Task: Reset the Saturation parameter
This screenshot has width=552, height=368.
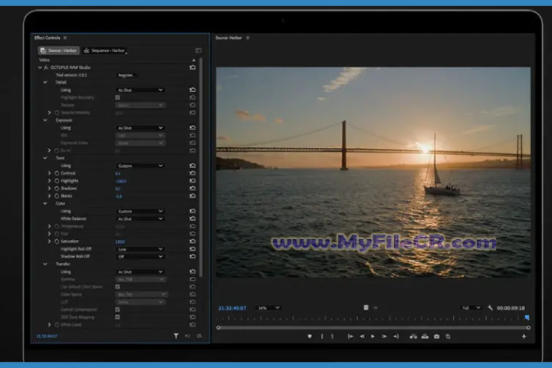Action: click(192, 242)
